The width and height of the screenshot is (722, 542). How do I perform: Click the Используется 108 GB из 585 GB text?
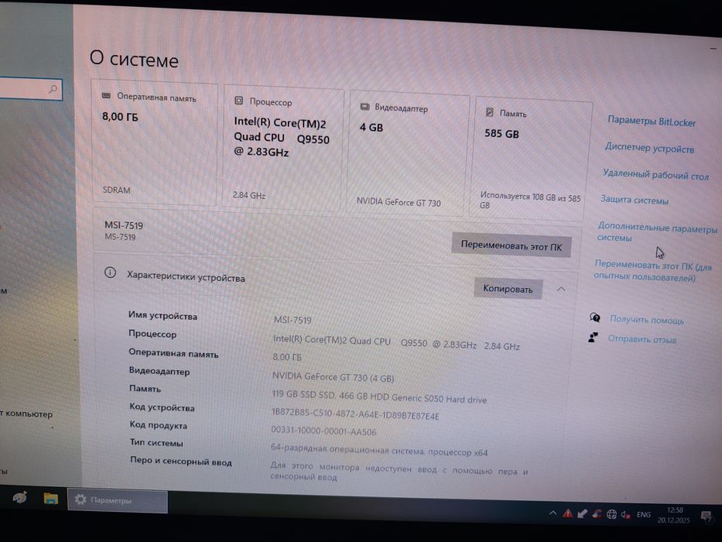(530, 200)
